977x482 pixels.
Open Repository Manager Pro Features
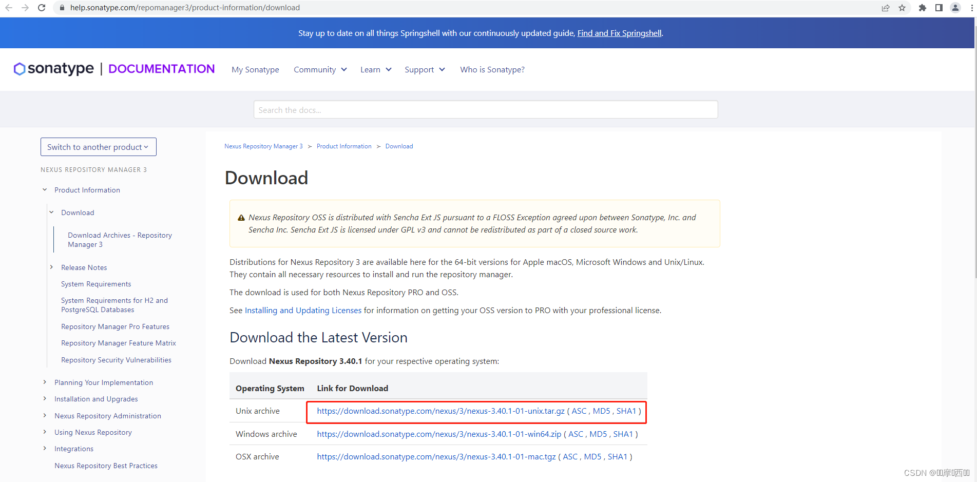[x=115, y=326]
